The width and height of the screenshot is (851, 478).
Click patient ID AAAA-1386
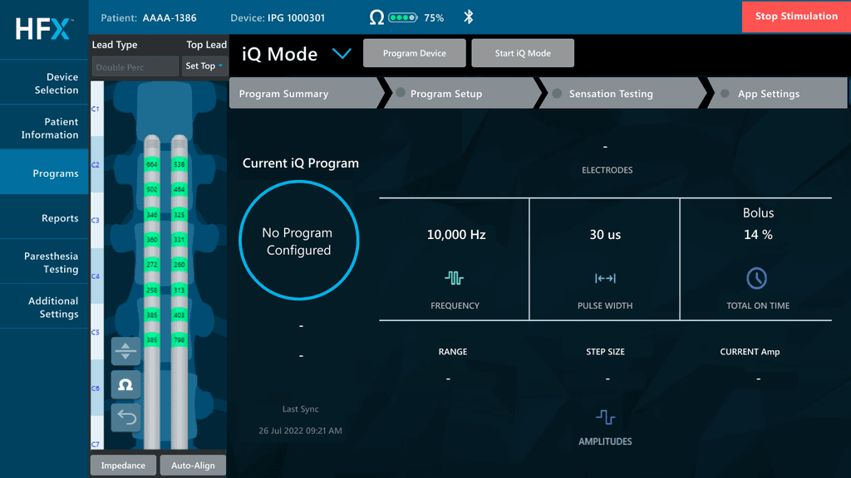170,18
